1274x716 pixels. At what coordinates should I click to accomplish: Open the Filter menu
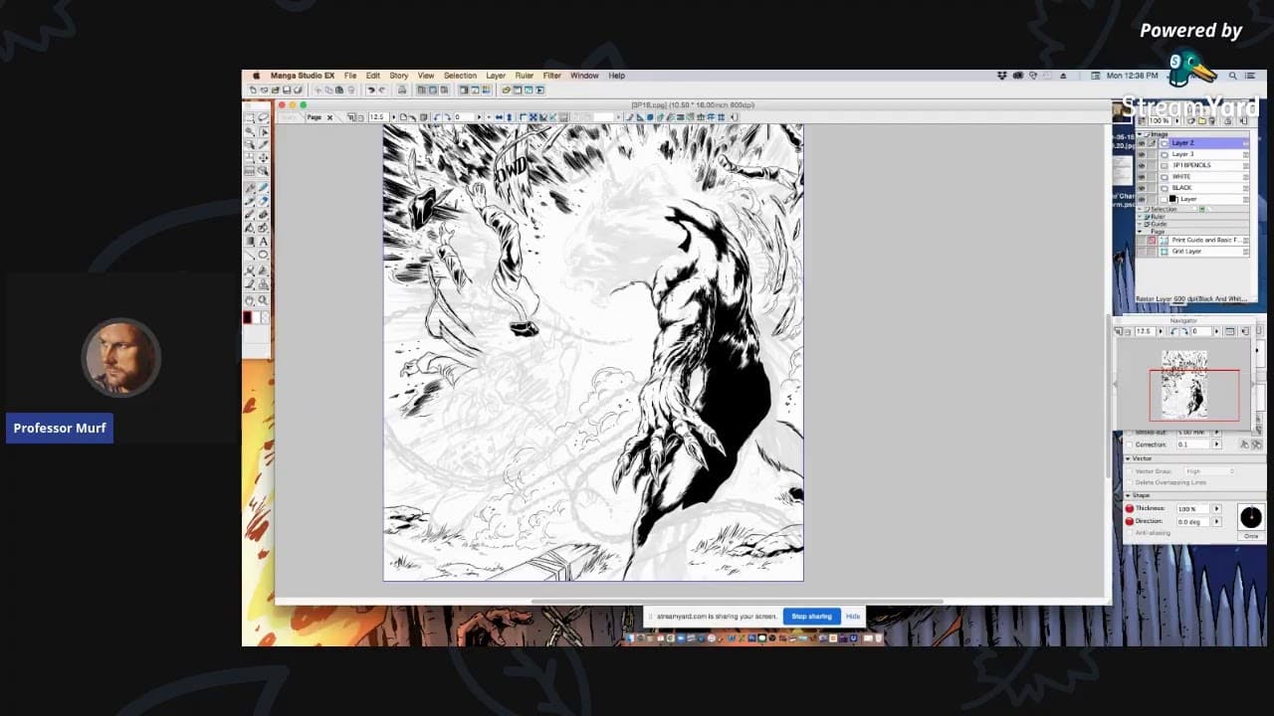point(551,76)
